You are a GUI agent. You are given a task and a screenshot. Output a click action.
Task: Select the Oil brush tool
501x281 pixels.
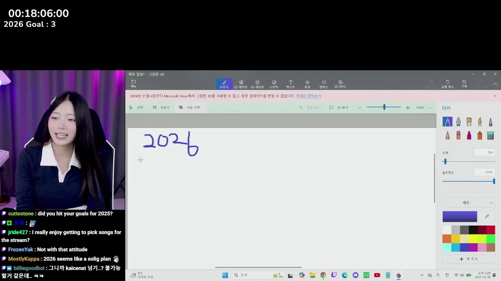pos(469,122)
